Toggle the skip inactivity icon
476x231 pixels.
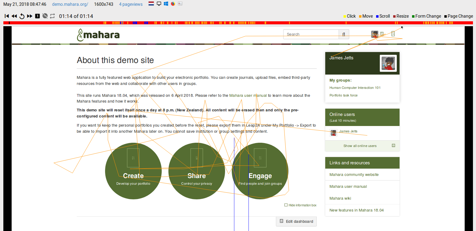[45, 16]
